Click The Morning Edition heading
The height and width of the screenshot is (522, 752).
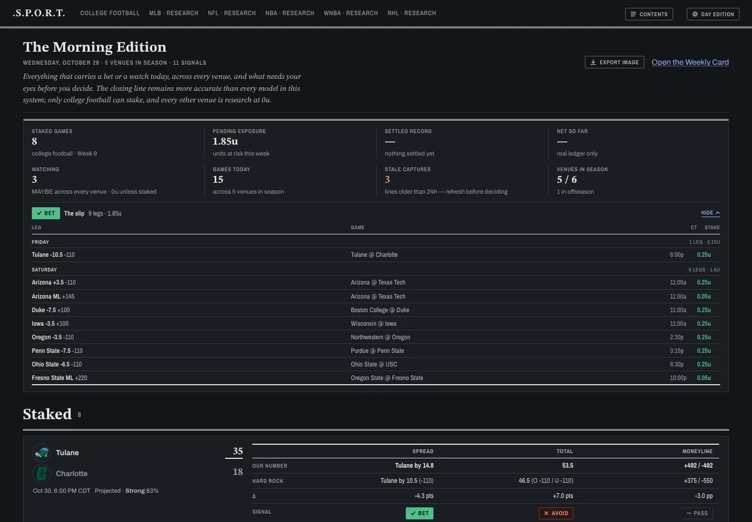click(95, 47)
